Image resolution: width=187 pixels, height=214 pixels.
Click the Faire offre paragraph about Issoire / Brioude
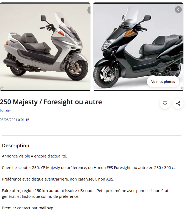coord(85,193)
